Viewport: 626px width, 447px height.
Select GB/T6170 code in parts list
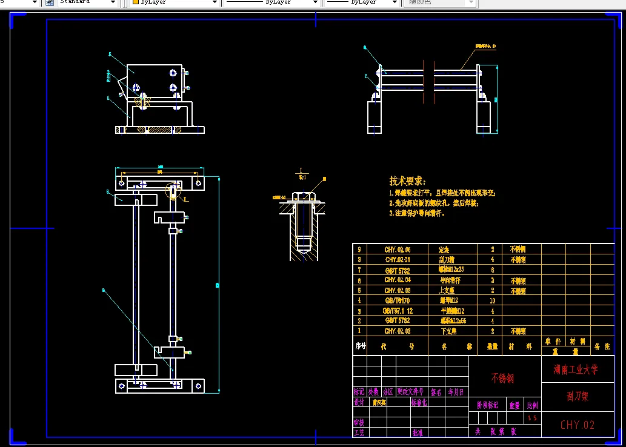(396, 300)
